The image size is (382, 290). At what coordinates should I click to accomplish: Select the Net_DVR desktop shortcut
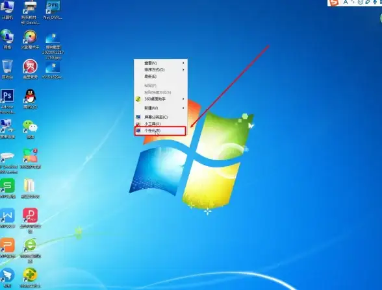(x=53, y=10)
